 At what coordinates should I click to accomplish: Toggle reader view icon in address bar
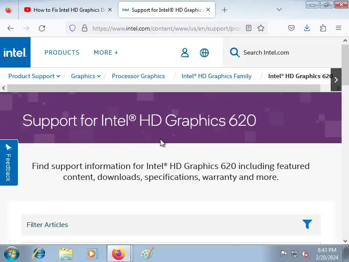[x=249, y=28]
